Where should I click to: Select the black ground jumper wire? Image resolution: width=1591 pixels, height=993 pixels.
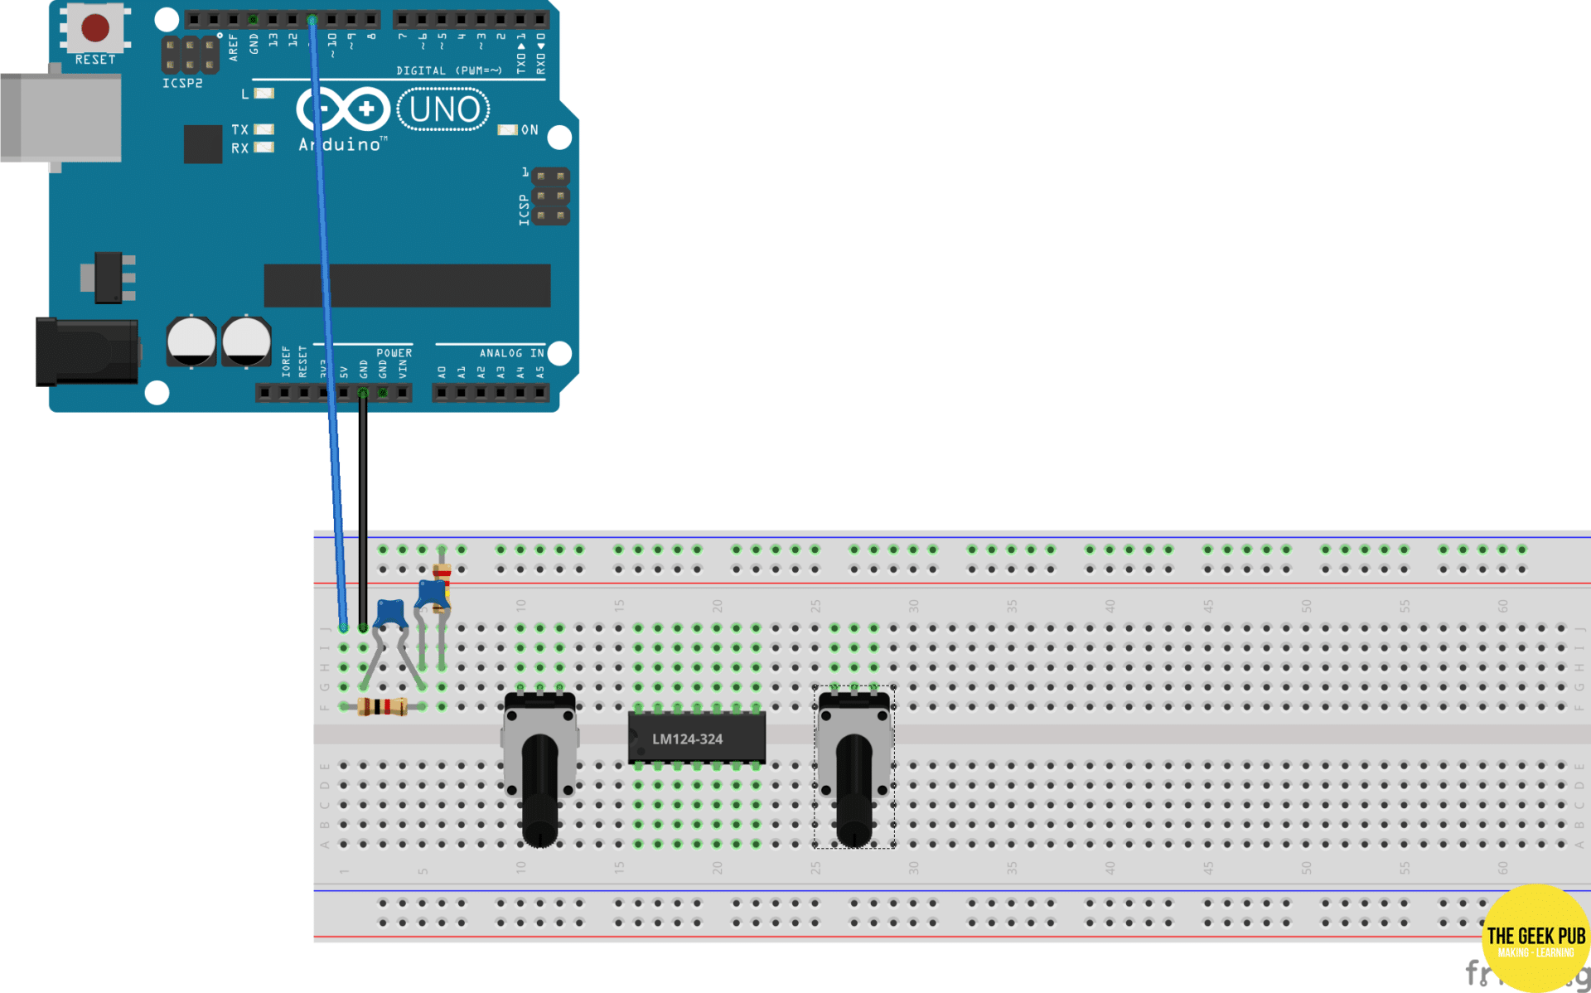pos(363,510)
